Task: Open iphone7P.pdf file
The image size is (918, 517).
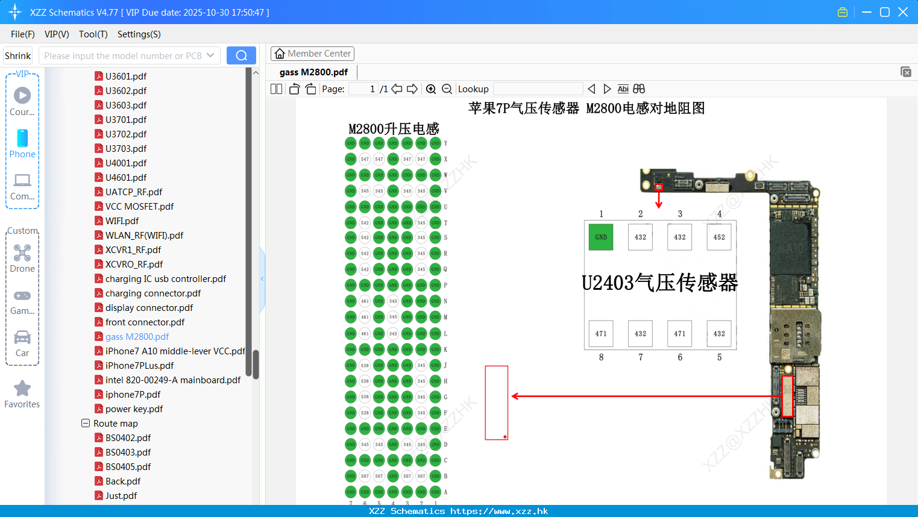Action: 133,394
